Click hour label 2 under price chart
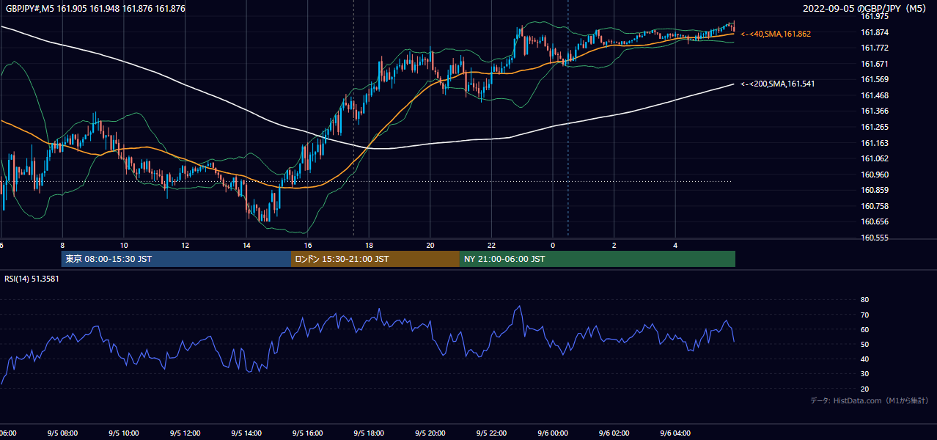This screenshot has width=937, height=440. click(614, 245)
